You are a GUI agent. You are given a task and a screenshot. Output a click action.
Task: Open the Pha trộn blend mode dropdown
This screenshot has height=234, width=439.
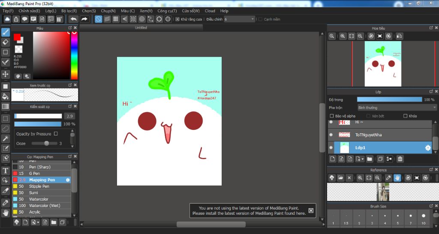coord(397,108)
